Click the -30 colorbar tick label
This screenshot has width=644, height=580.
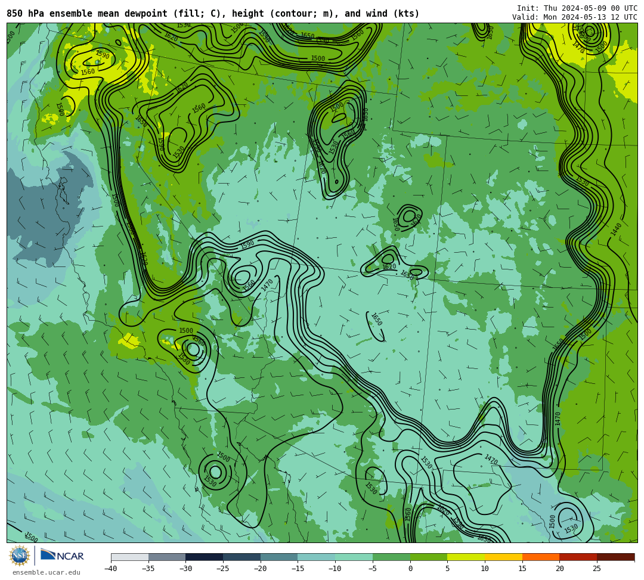click(185, 569)
